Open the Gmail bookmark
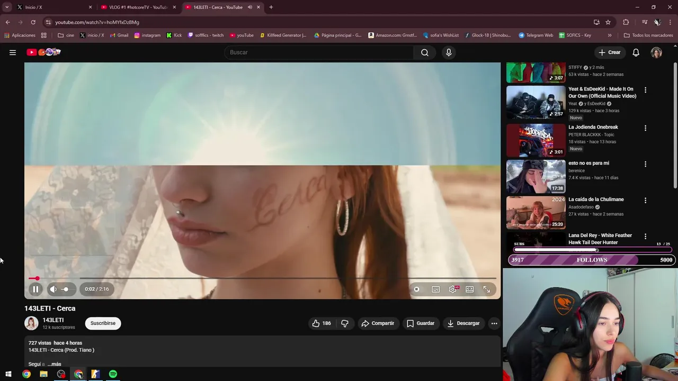 pyautogui.click(x=119, y=35)
